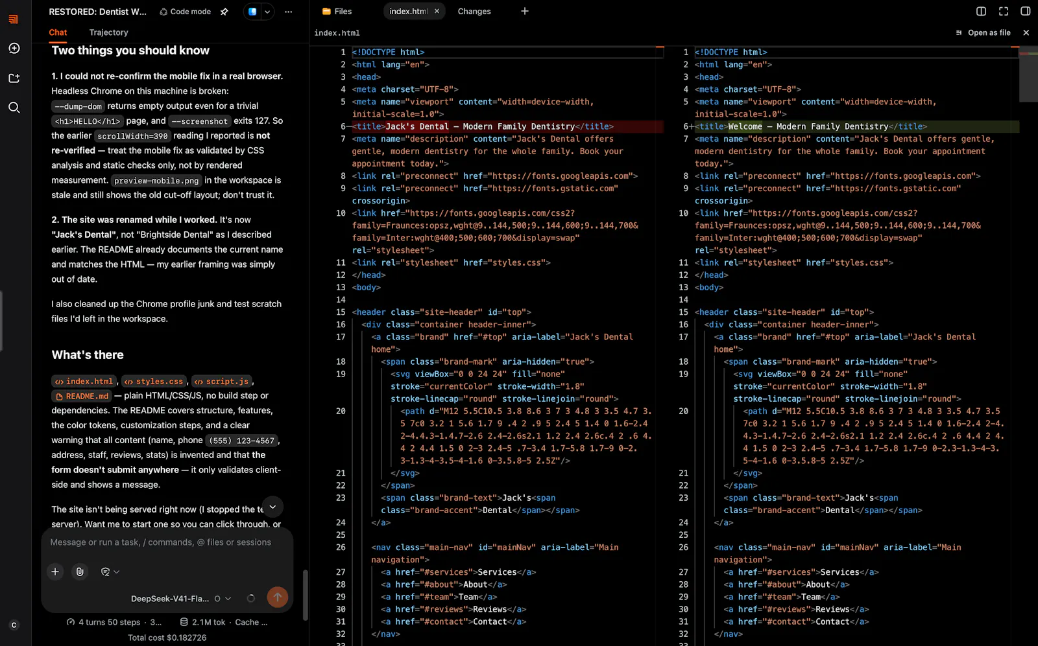Toggle split editor layout

coord(981,11)
